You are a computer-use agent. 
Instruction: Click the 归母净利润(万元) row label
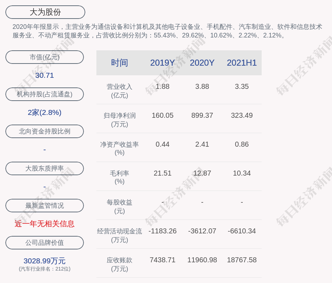[x=120, y=120]
